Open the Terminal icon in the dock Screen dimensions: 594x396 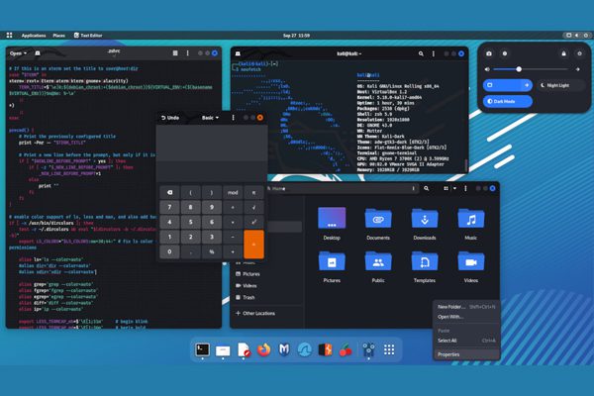click(203, 349)
